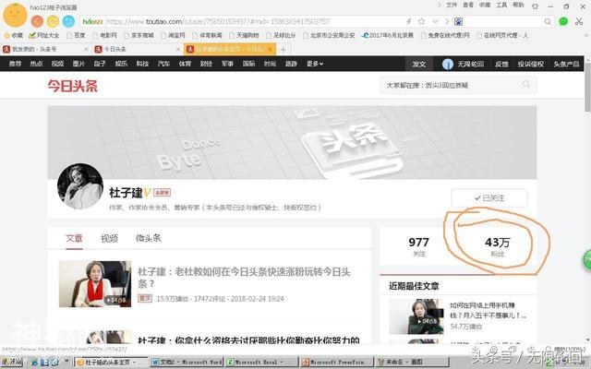Switch to Microsoft PowerPoint in taskbar
The width and height of the screenshot is (591, 369).
pos(336,363)
